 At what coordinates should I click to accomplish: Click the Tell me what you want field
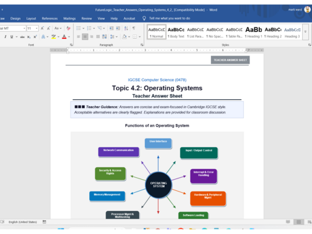[x=170, y=19]
